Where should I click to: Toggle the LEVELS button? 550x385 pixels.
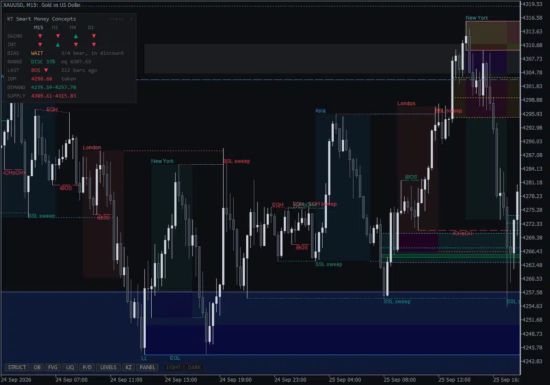[109, 368]
